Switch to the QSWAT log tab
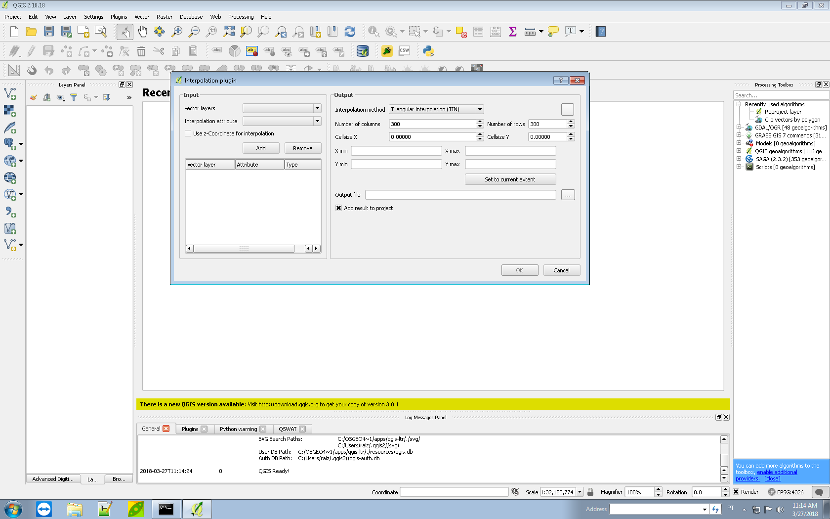The height and width of the screenshot is (519, 830). (x=288, y=429)
